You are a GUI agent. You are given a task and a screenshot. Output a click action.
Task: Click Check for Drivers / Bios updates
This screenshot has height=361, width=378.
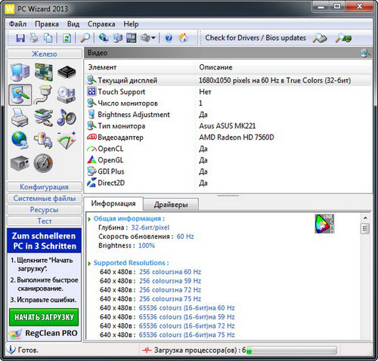pos(256,38)
